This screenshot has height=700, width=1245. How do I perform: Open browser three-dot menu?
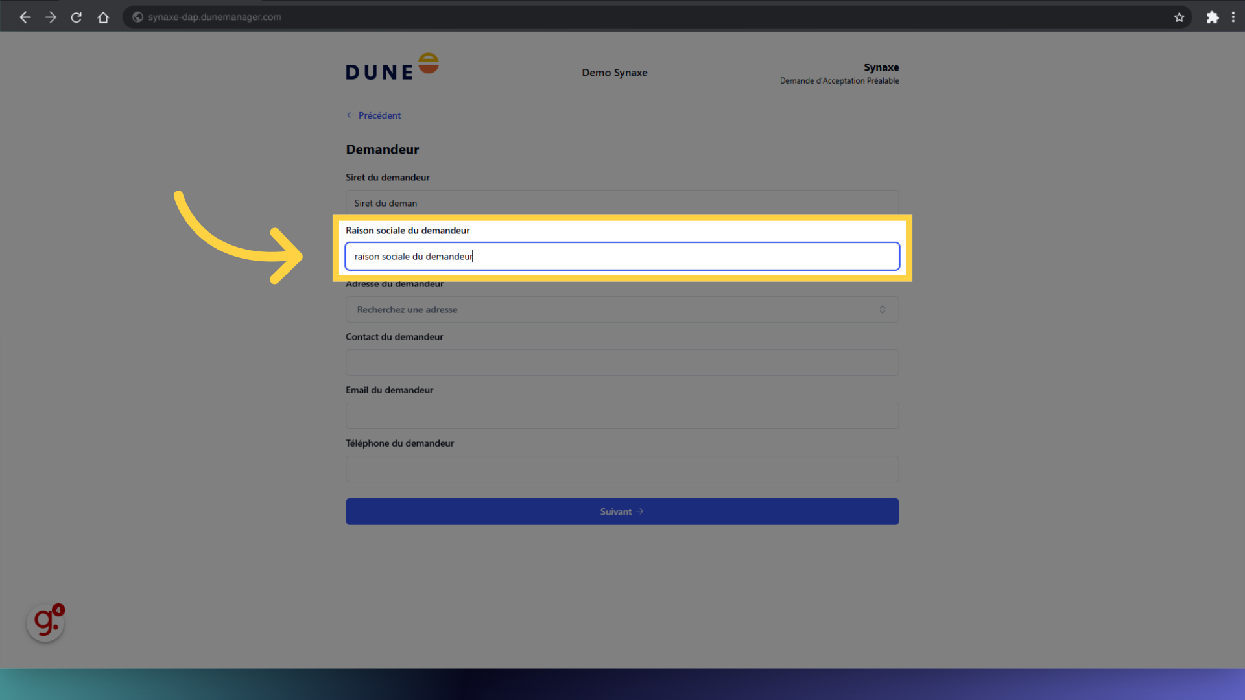click(1233, 17)
